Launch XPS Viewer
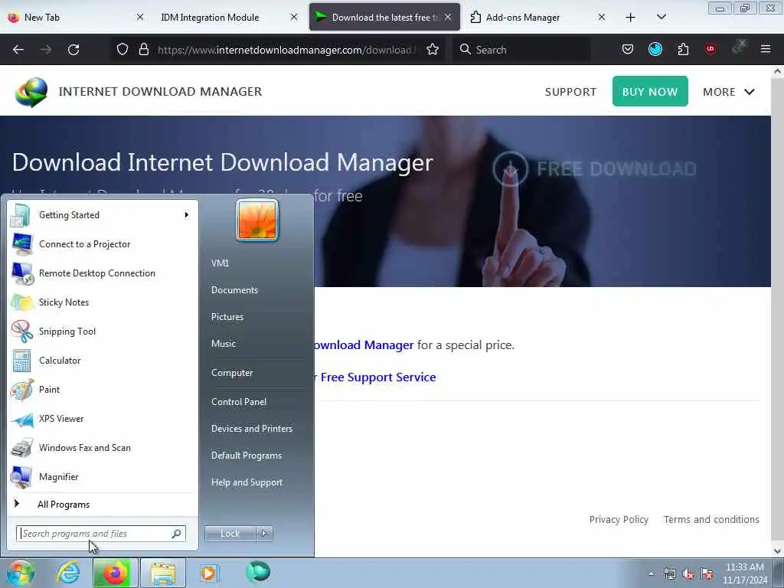Image resolution: width=784 pixels, height=588 pixels. tap(102, 419)
